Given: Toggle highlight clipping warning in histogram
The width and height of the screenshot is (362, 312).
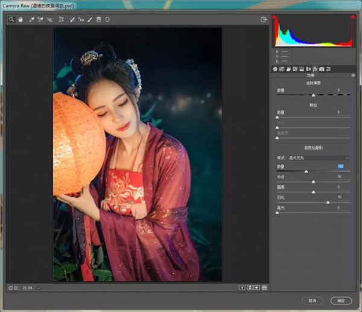Looking at the screenshot, I should click(x=352, y=17).
